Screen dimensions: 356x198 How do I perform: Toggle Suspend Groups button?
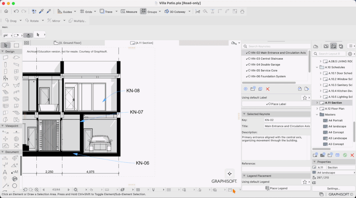pyautogui.click(x=143, y=11)
